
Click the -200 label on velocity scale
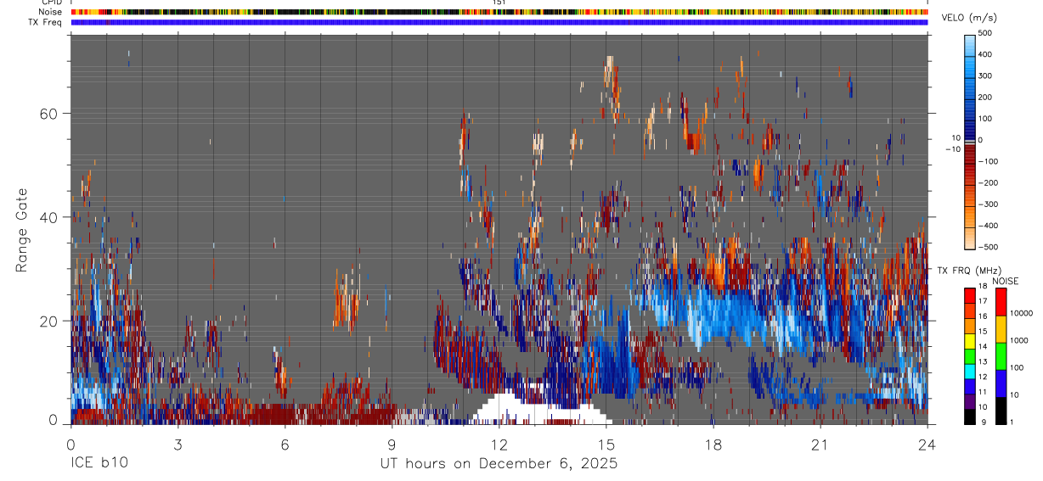(989, 182)
